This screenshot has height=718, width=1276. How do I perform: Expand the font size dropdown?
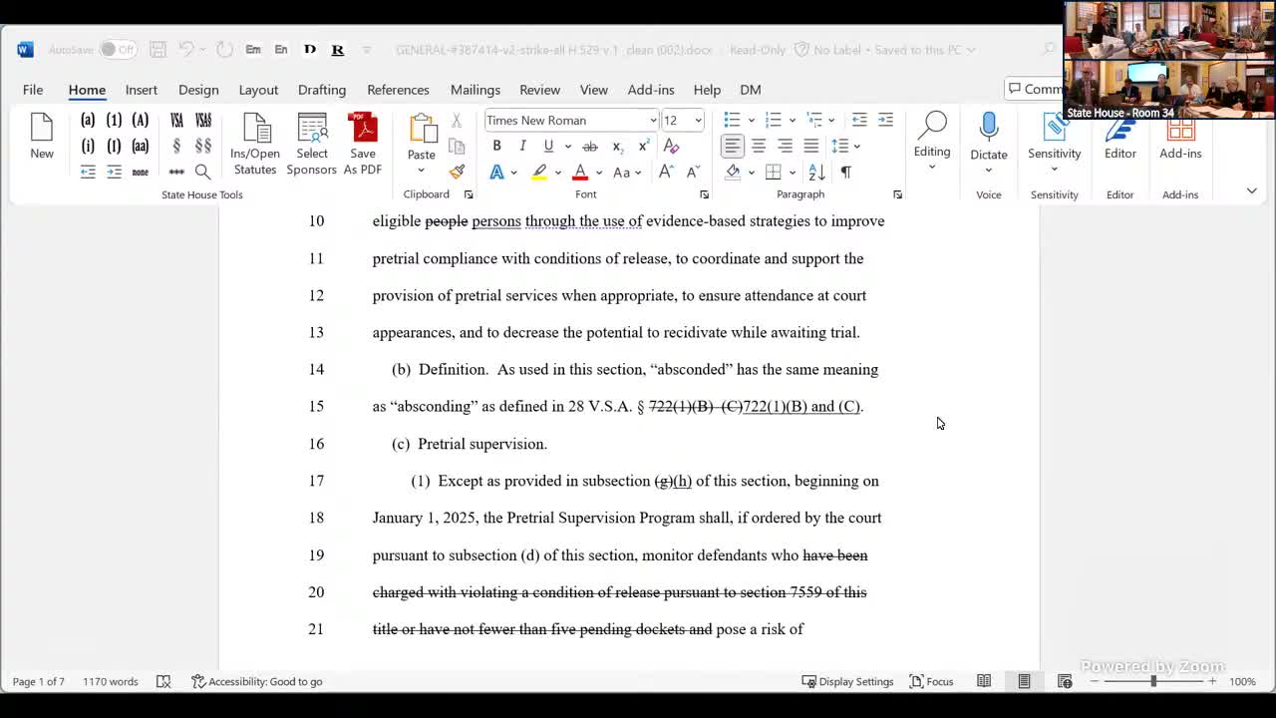(697, 120)
